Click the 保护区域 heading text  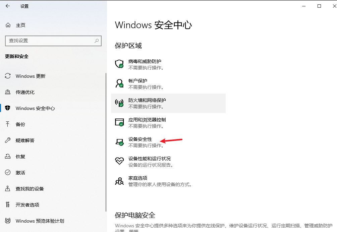click(128, 46)
